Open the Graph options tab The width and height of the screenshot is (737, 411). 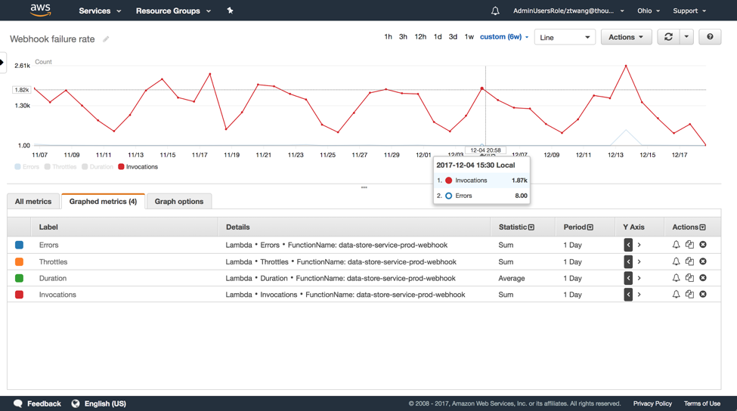click(179, 202)
